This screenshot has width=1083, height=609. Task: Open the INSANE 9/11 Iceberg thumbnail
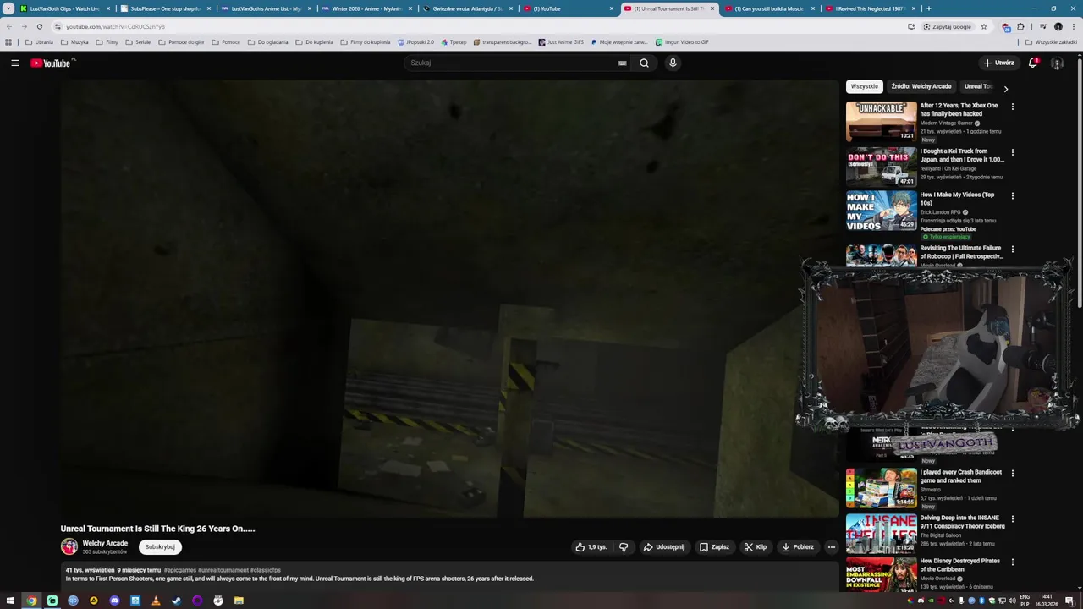click(881, 534)
